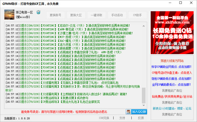This screenshot has width=197, height=122.
Task: Select log line [68/229] 沙漠之鹰-牡丹
Action: click(69, 33)
